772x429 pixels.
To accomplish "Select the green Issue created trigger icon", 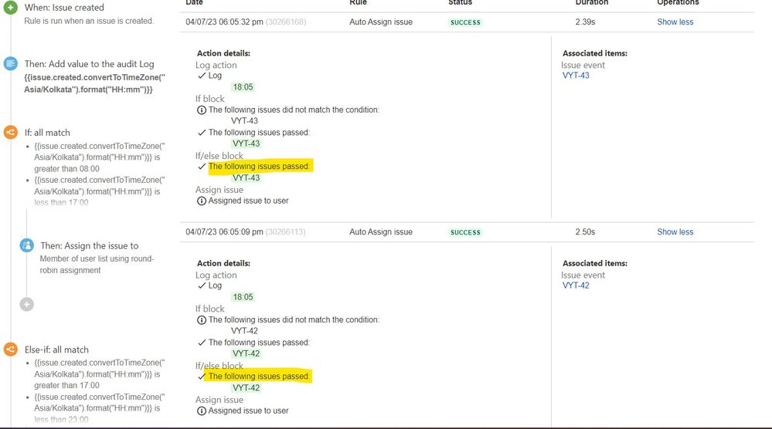I will click(10, 8).
